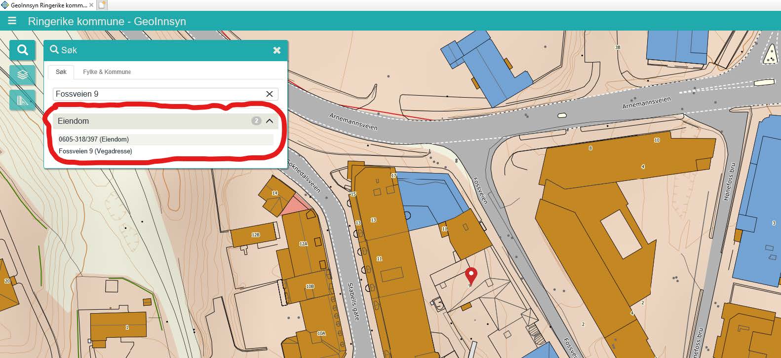The width and height of the screenshot is (781, 358).
Task: Open a new browser tab
Action: pos(102,5)
